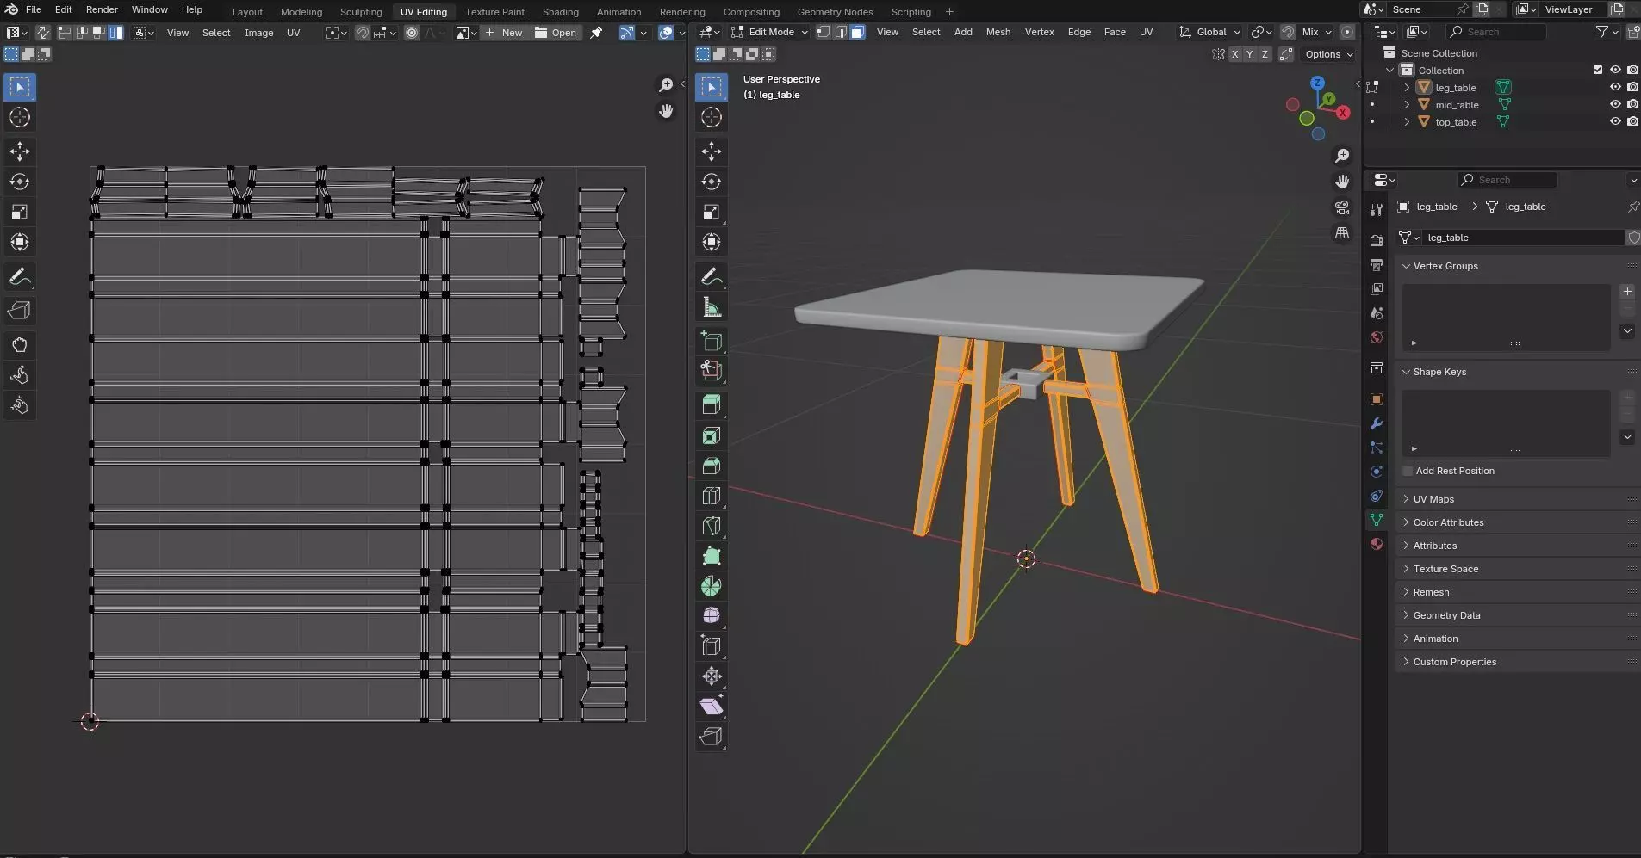
Task: Click the Open image button
Action: (556, 33)
